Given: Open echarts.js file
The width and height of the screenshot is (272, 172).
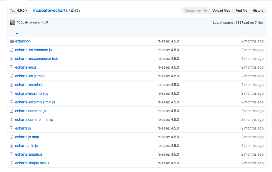Looking at the screenshot, I should tap(23, 128).
